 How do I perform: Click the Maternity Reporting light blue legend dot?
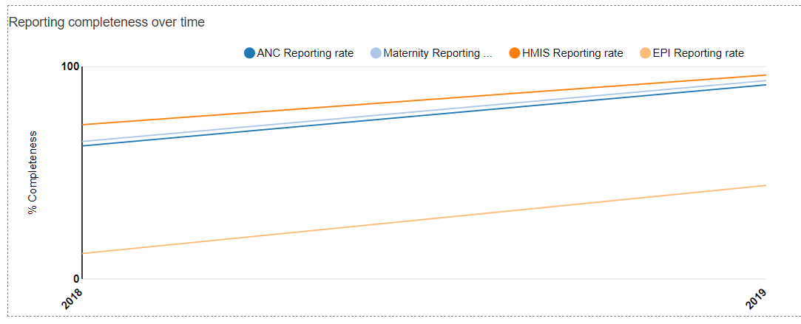[376, 53]
